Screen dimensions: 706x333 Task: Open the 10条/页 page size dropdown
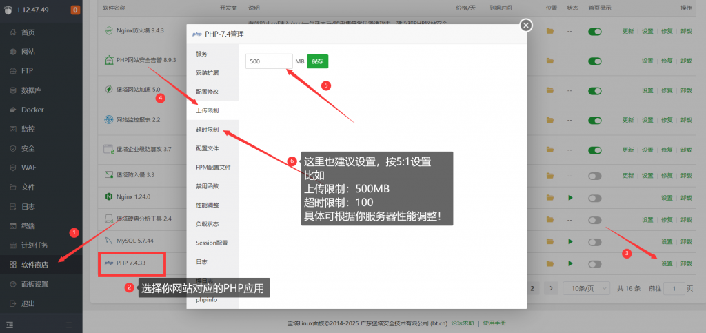(x=587, y=288)
